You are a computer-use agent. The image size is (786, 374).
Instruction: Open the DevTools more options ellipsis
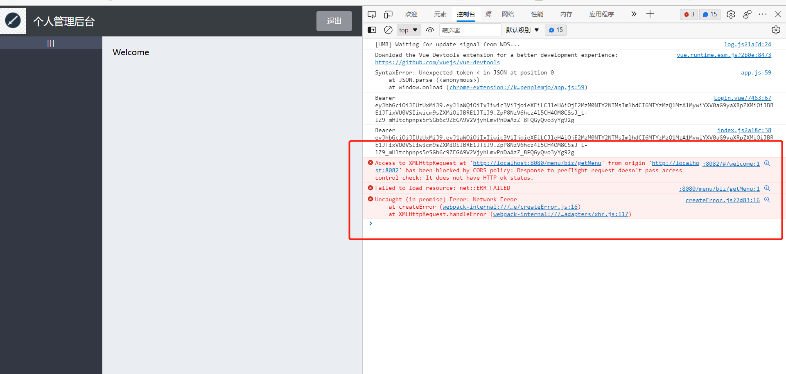pos(763,14)
